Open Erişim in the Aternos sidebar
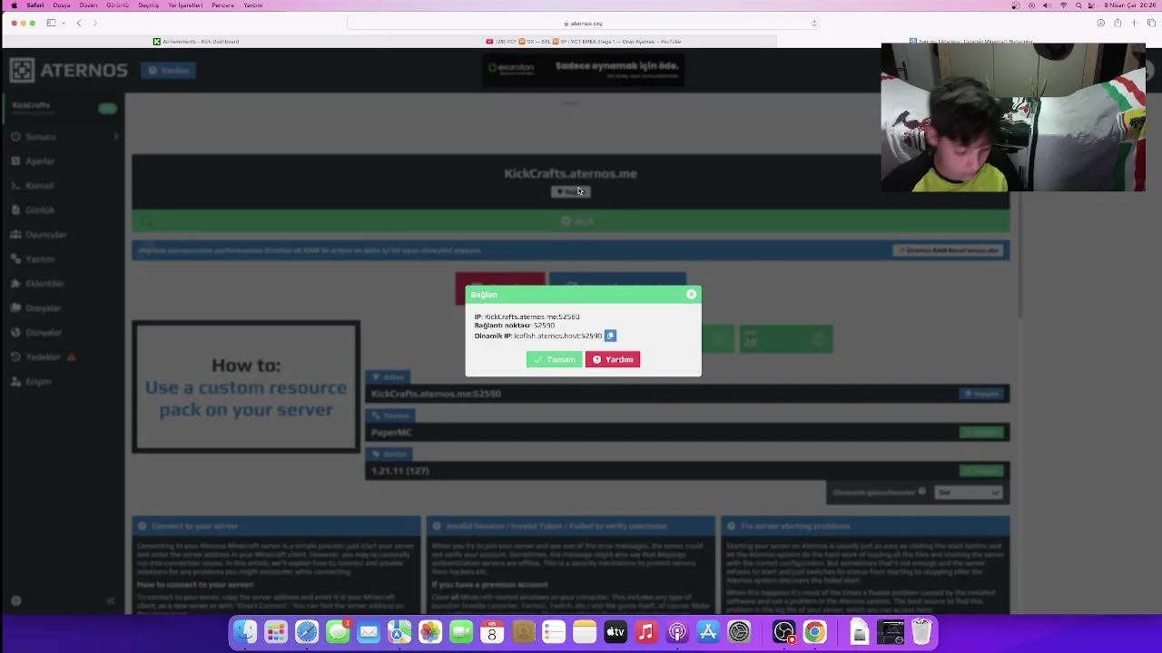 coord(37,381)
